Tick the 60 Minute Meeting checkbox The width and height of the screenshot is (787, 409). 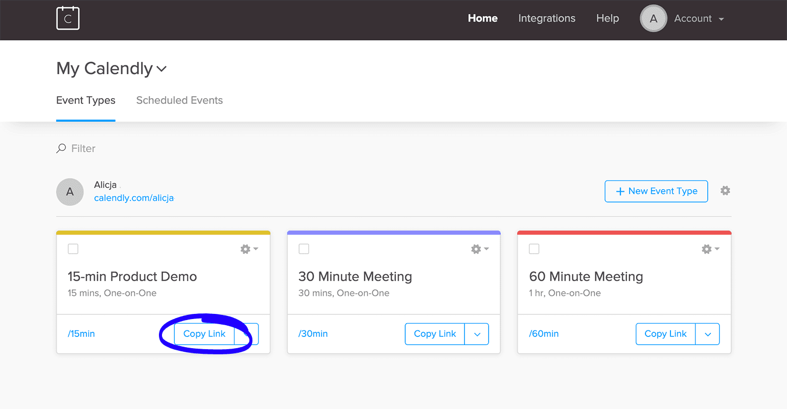click(x=534, y=249)
